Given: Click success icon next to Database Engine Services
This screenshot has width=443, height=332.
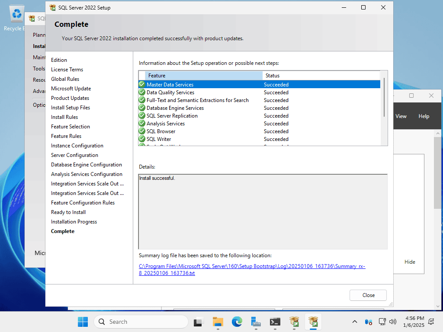Looking at the screenshot, I should 142,108.
